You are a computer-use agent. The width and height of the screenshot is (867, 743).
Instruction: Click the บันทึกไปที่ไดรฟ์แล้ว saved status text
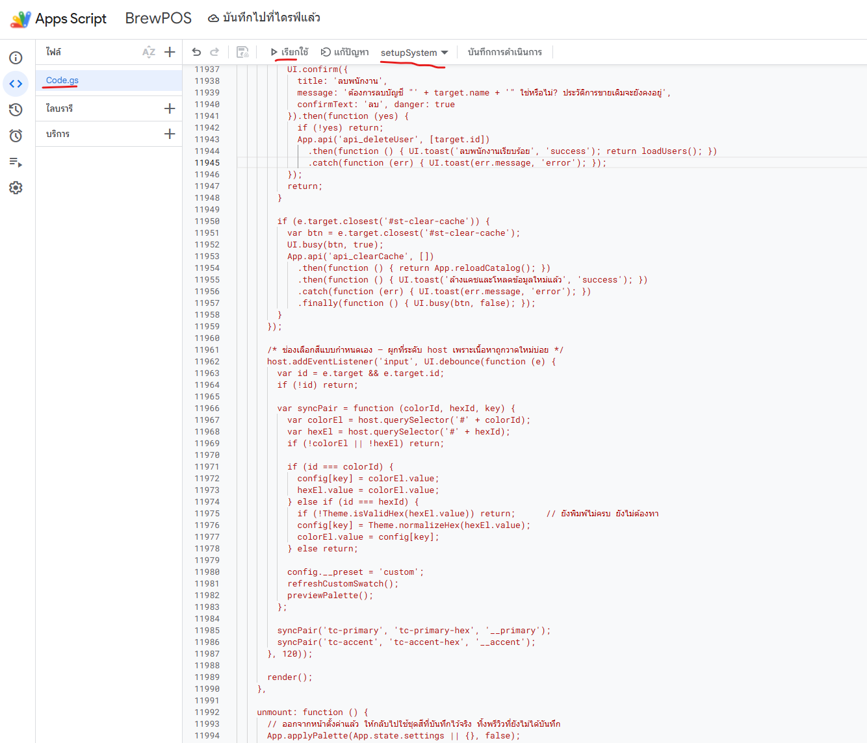pyautogui.click(x=272, y=18)
